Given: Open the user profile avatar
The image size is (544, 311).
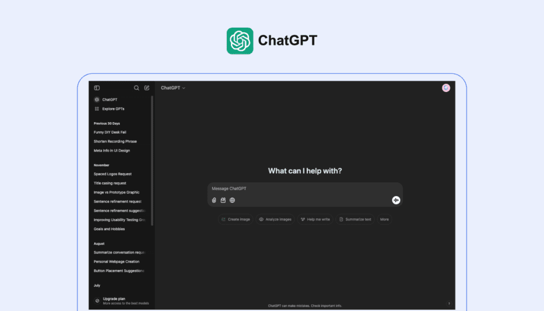Looking at the screenshot, I should click(x=446, y=88).
